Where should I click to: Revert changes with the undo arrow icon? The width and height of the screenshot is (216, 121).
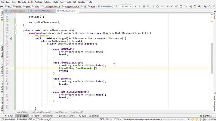coord(185,6)
